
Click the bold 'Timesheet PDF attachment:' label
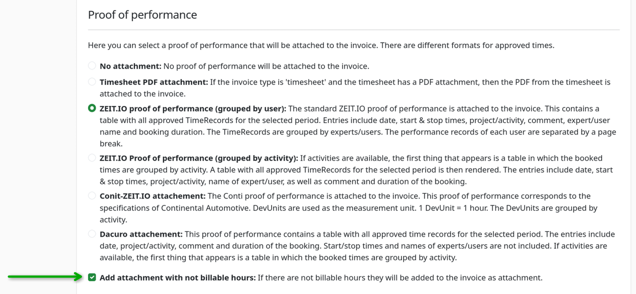154,82
